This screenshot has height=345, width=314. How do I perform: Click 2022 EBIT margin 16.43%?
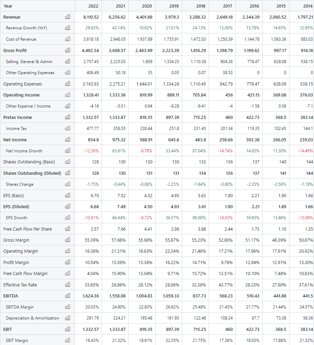(x=92, y=341)
